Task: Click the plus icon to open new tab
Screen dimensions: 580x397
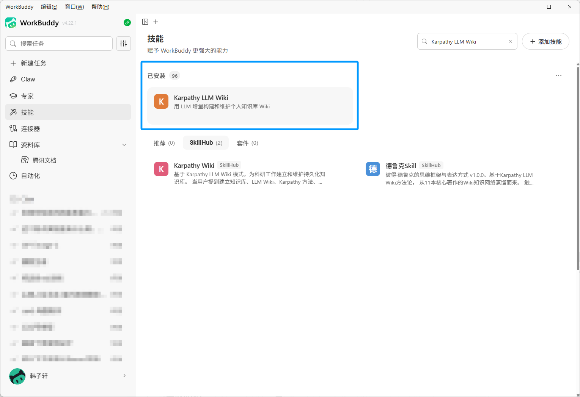Action: point(156,22)
